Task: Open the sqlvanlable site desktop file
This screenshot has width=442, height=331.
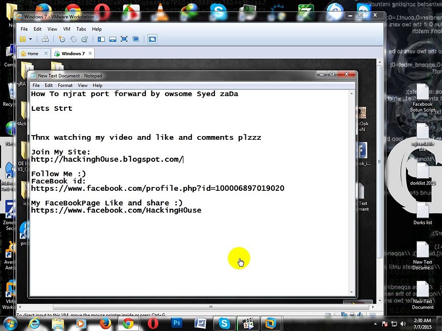Action: [422, 137]
